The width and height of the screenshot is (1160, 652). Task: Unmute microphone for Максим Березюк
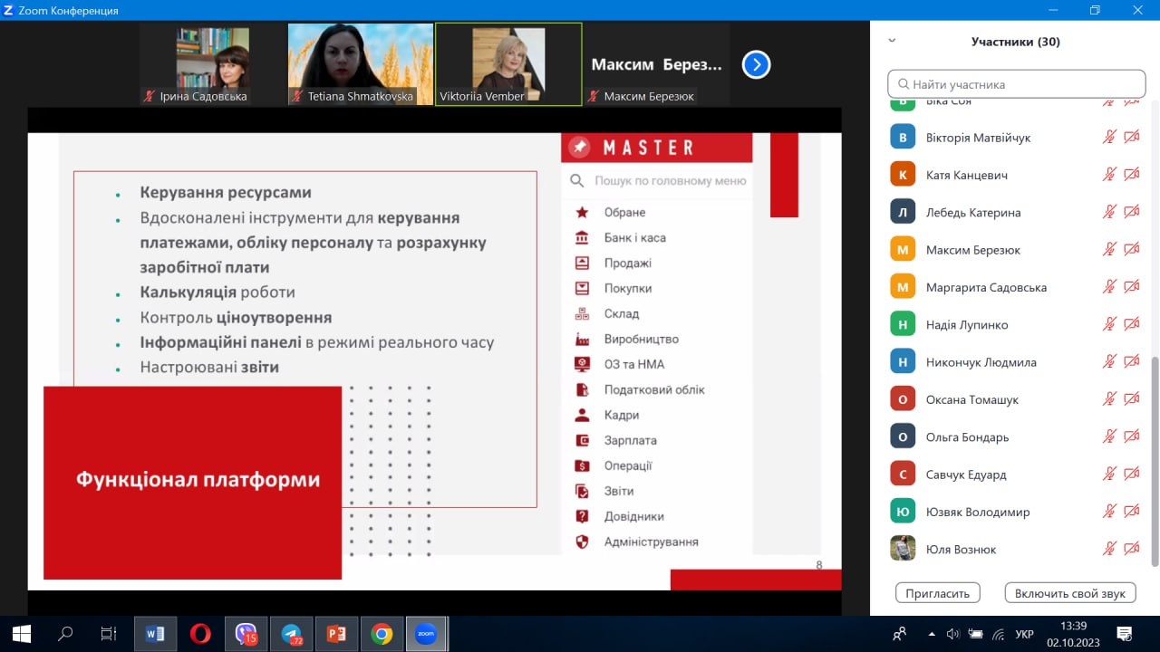(x=1107, y=248)
